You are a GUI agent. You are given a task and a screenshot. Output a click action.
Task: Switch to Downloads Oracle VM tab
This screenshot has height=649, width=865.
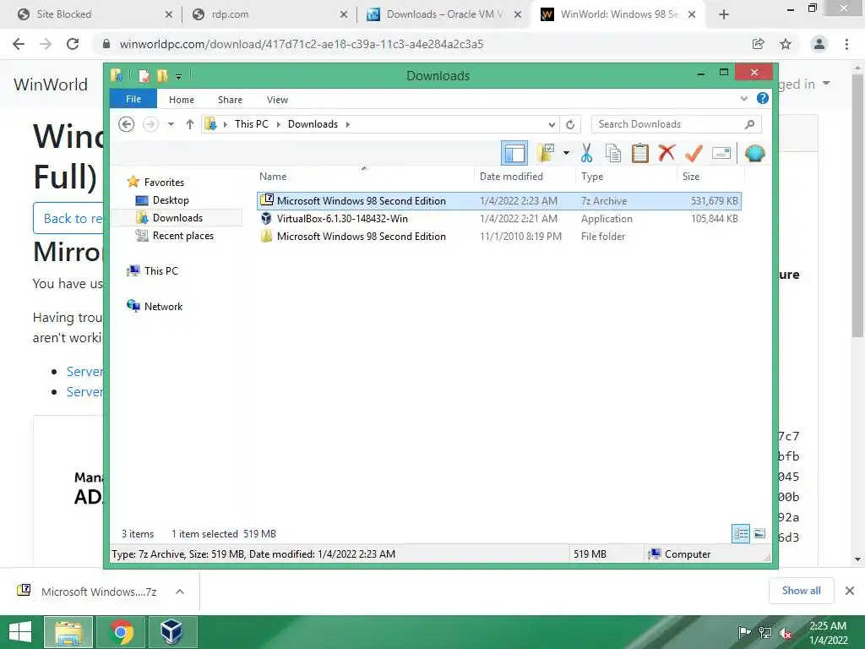click(x=444, y=14)
